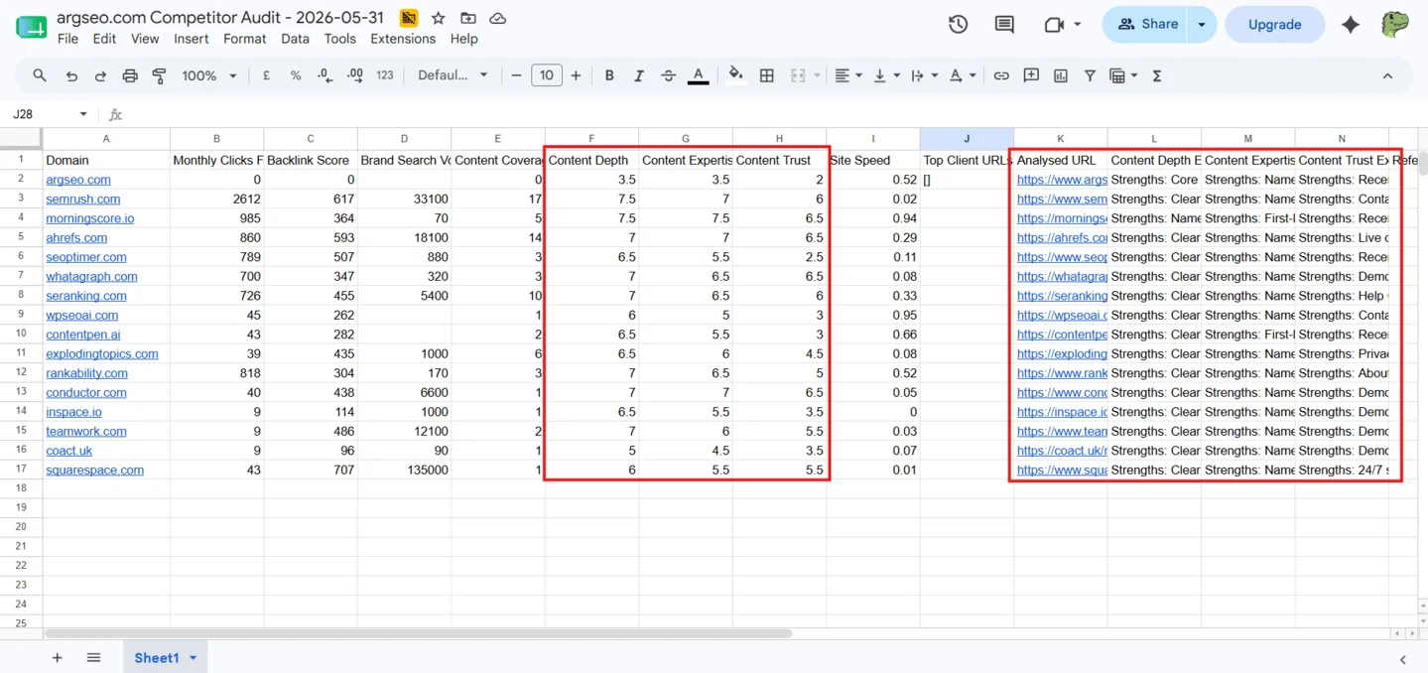The width and height of the screenshot is (1428, 673).
Task: Click the Share button
Action: (x=1145, y=25)
